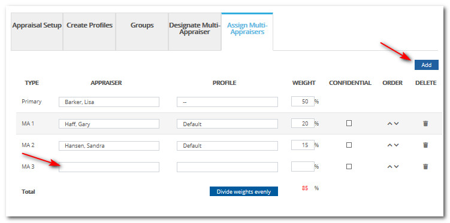Click the Add button

[427, 65]
